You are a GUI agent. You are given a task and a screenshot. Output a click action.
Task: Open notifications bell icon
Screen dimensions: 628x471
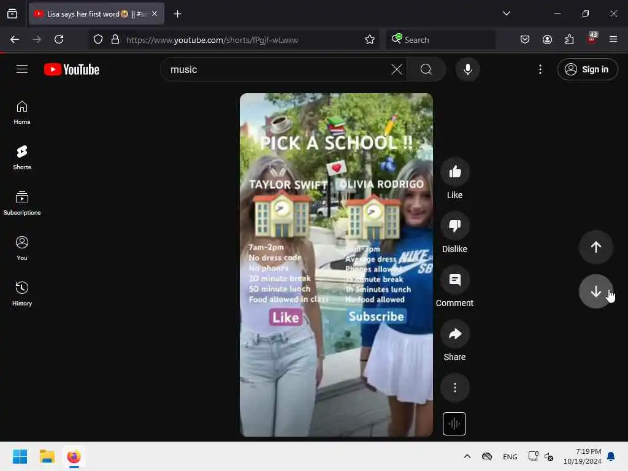(611, 456)
